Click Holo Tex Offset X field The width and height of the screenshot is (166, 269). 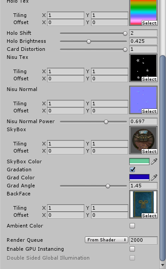[66, 22]
